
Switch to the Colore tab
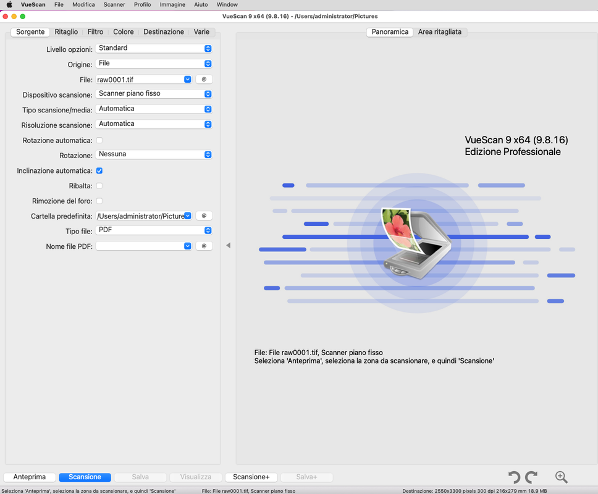click(x=123, y=32)
